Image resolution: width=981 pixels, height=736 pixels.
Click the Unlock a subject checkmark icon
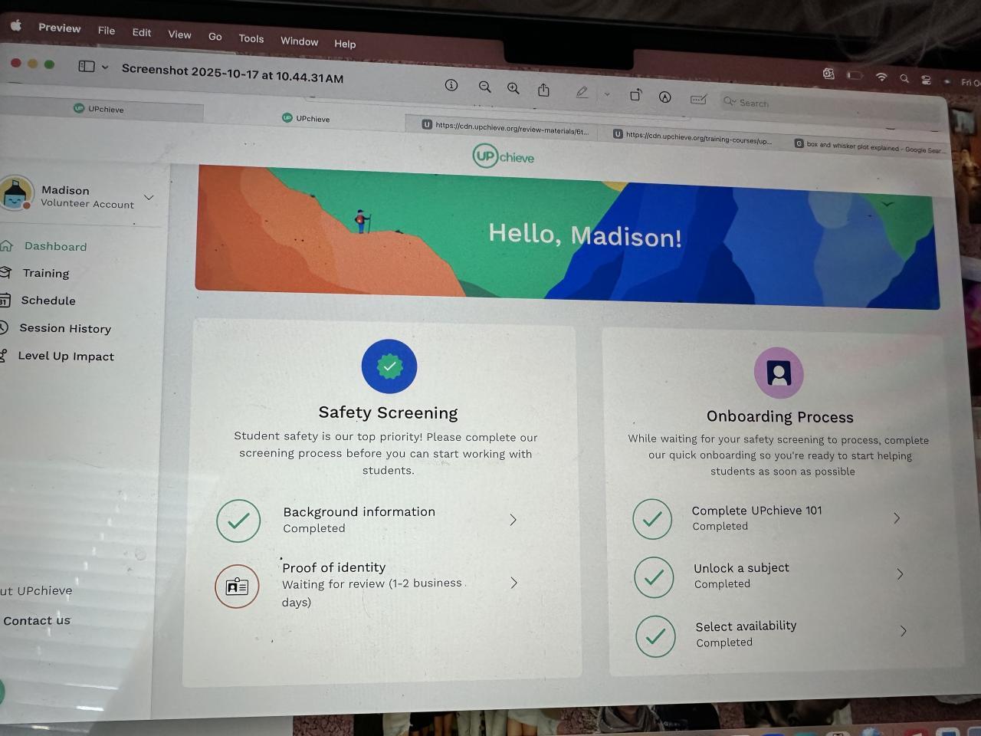(654, 577)
